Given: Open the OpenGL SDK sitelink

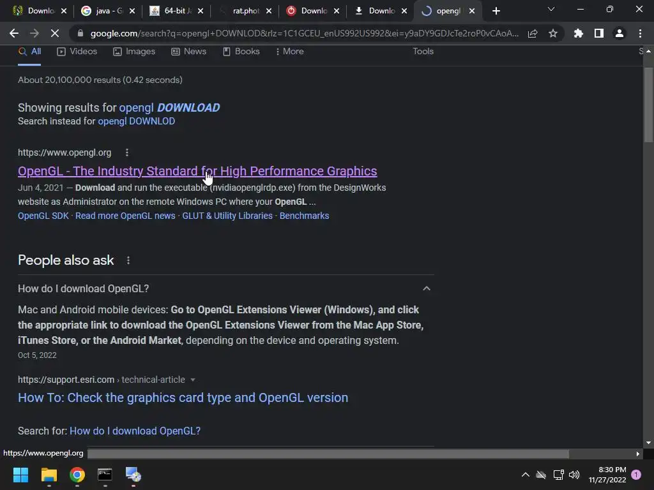Looking at the screenshot, I should pyautogui.click(x=43, y=216).
